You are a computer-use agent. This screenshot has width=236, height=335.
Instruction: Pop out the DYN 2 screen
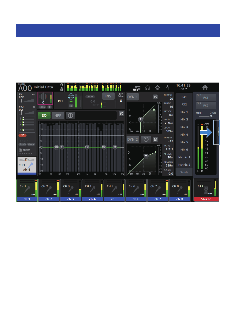(155, 139)
